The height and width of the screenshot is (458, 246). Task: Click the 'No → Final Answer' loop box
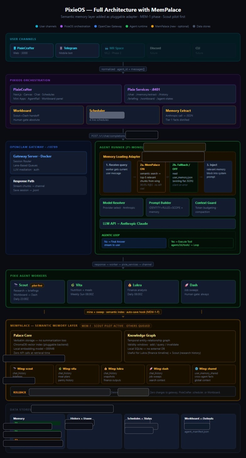coord(134,243)
